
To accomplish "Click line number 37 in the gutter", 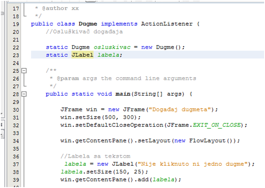I will tap(16, 164).
